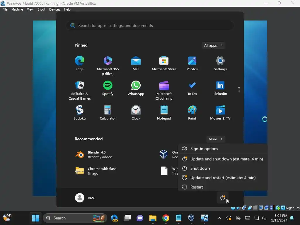This screenshot has height=225, width=300.
Task: Open the Edge pinned app
Action: pos(80,64)
